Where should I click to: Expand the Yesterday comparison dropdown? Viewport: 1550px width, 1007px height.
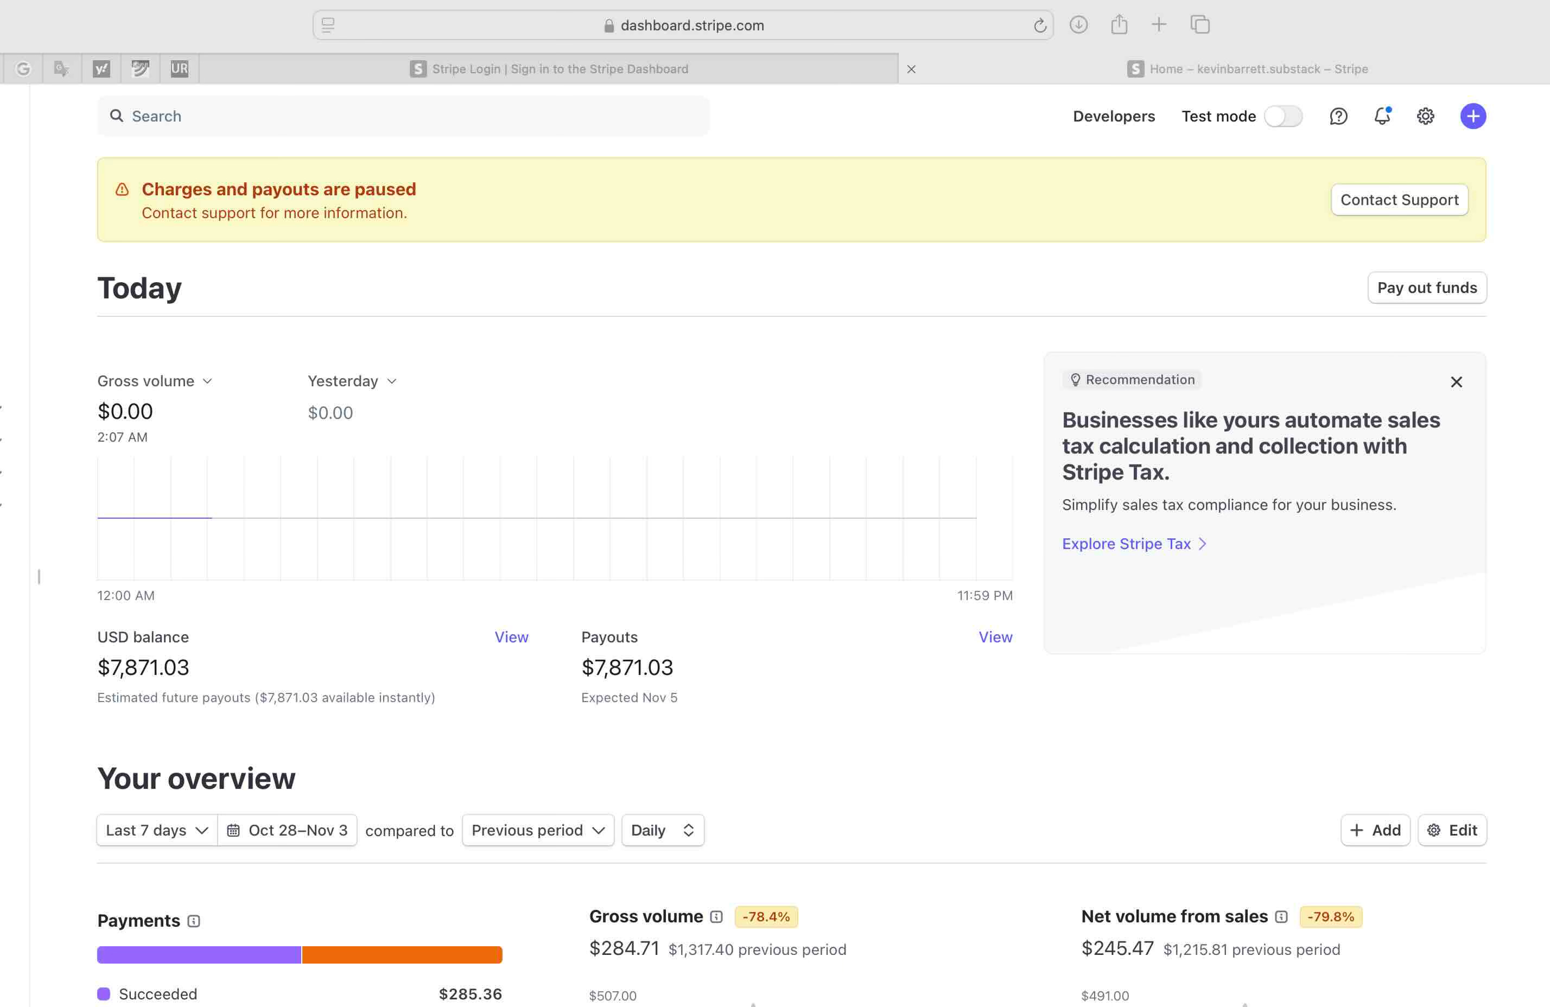pyautogui.click(x=352, y=381)
